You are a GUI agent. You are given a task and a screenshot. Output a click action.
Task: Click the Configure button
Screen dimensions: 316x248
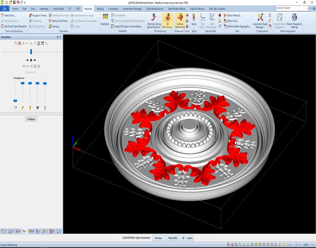coord(31,119)
